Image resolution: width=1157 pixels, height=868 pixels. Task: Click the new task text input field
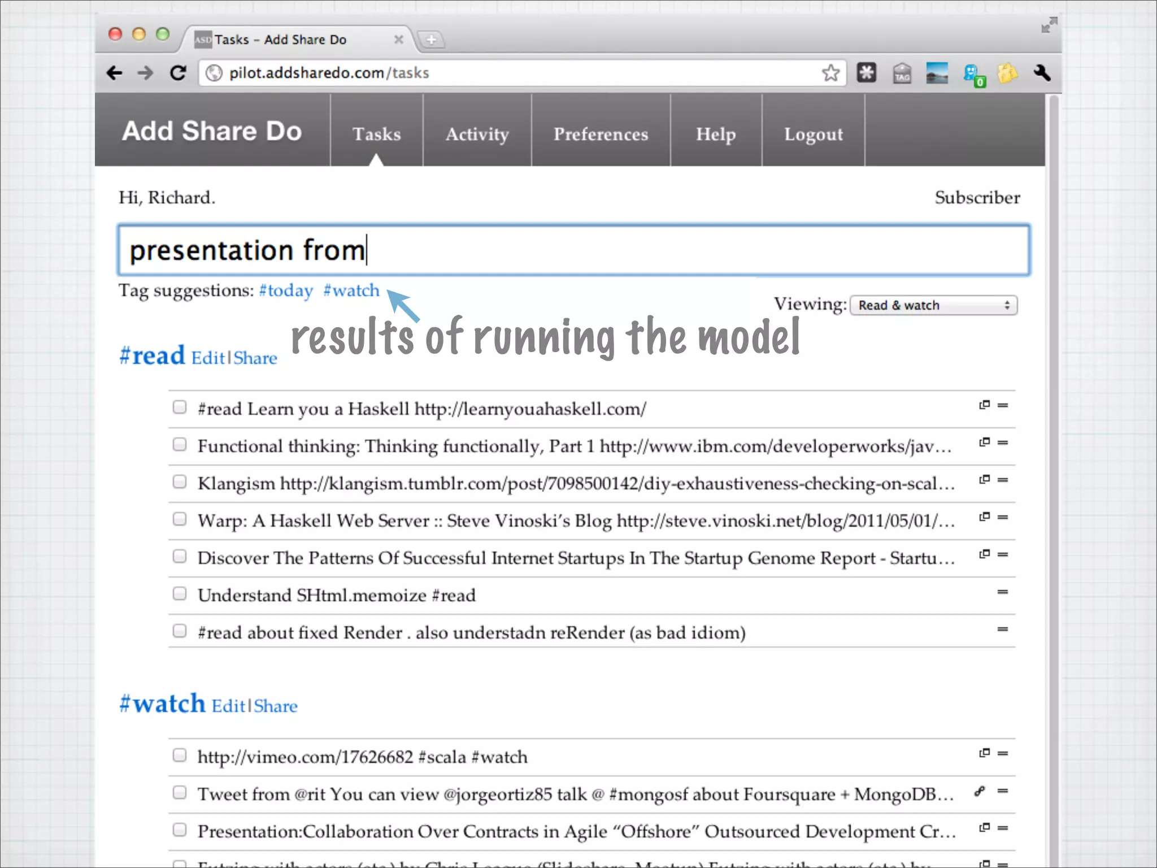click(573, 250)
